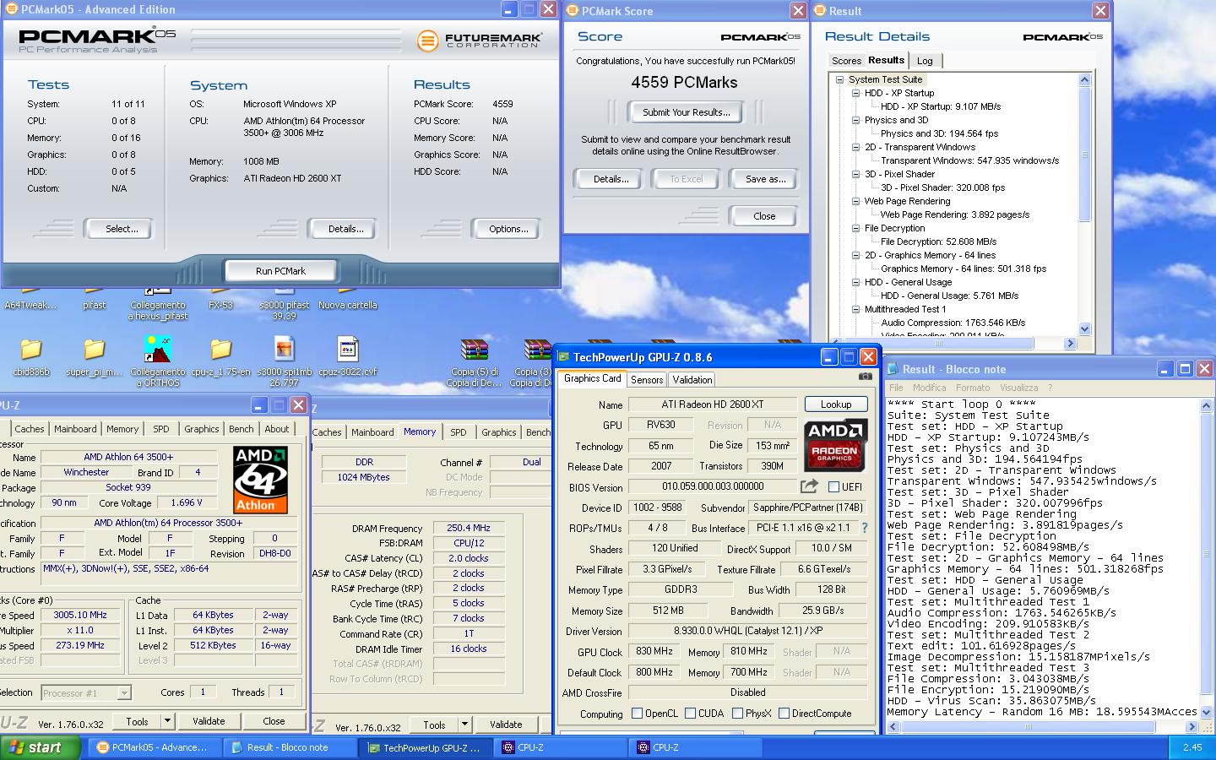Collapse the 2D - Transparent Windows node
1216x760 pixels.
tap(855, 147)
